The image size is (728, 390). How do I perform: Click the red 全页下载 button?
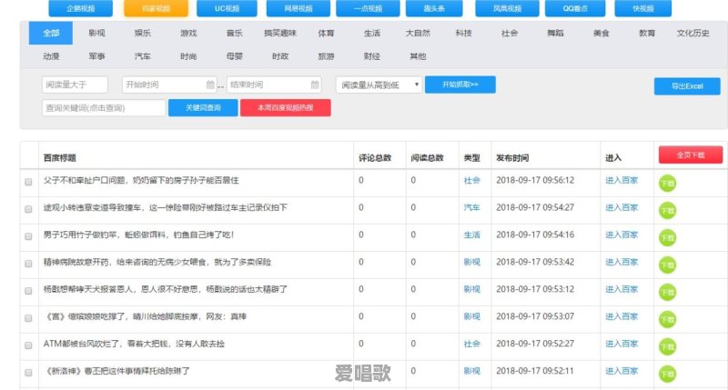point(691,155)
